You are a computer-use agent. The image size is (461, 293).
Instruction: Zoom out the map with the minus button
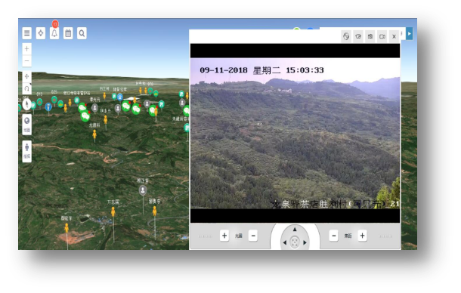point(26,61)
